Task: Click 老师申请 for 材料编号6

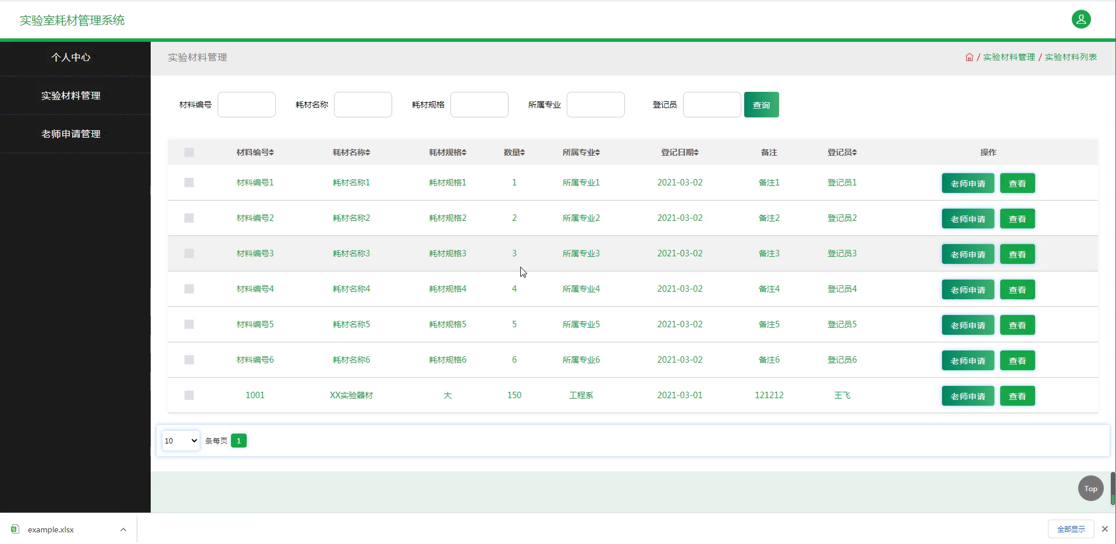Action: (968, 361)
